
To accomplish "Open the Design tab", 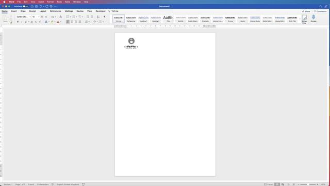I will pos(32,11).
